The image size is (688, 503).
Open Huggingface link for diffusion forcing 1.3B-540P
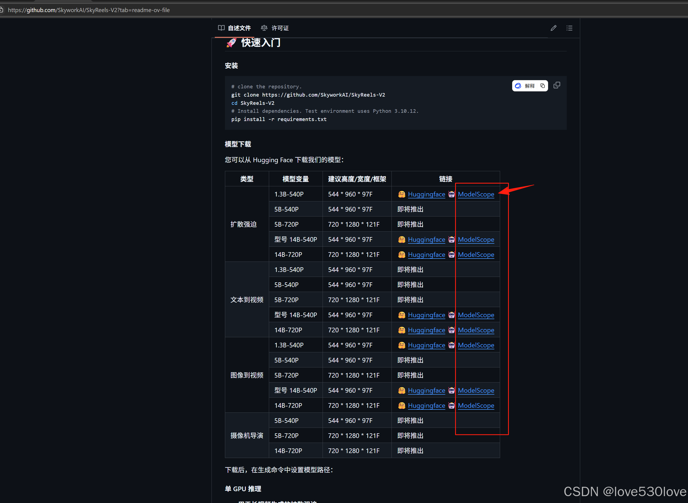pos(426,194)
